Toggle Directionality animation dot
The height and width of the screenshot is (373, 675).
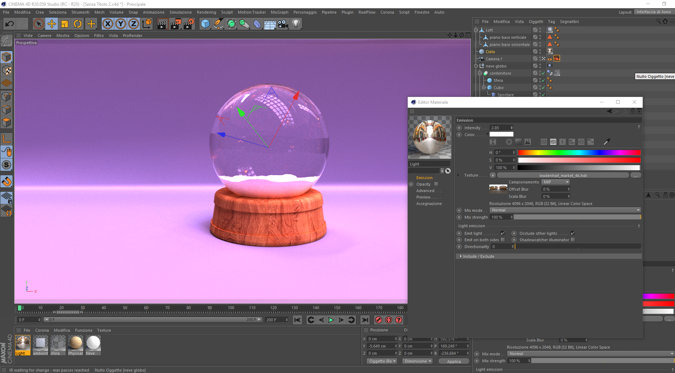(x=459, y=247)
